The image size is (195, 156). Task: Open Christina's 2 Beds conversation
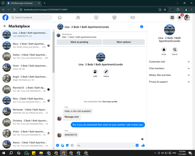click(x=26, y=122)
